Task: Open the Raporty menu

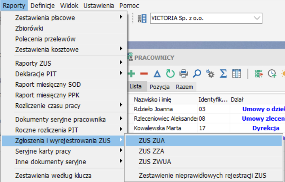Action: (x=14, y=6)
